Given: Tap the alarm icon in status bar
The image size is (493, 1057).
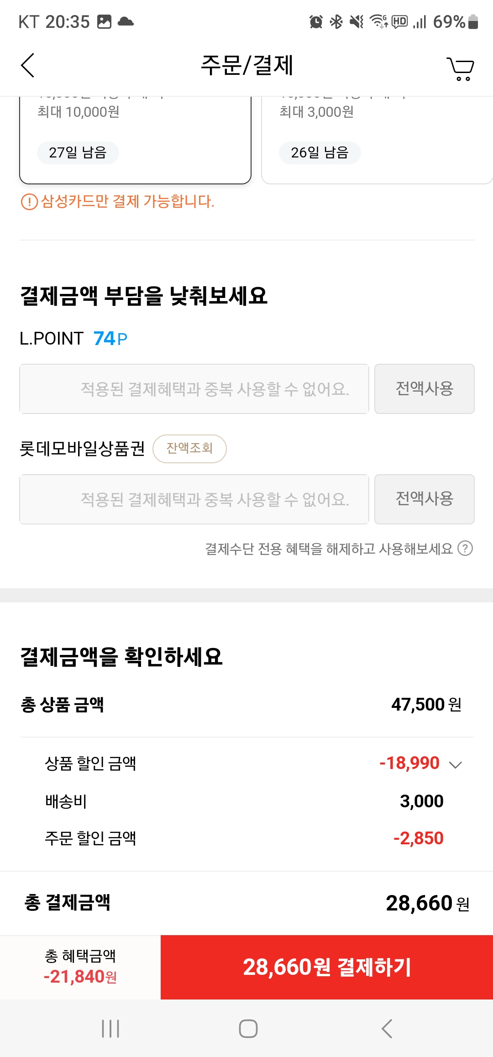Looking at the screenshot, I should (x=316, y=21).
